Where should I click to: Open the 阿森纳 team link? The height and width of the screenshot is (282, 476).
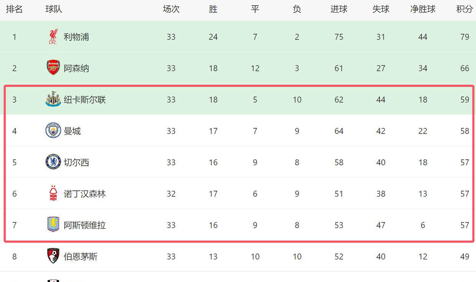click(x=76, y=68)
